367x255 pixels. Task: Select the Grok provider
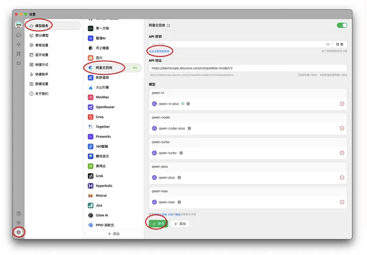pos(114,176)
